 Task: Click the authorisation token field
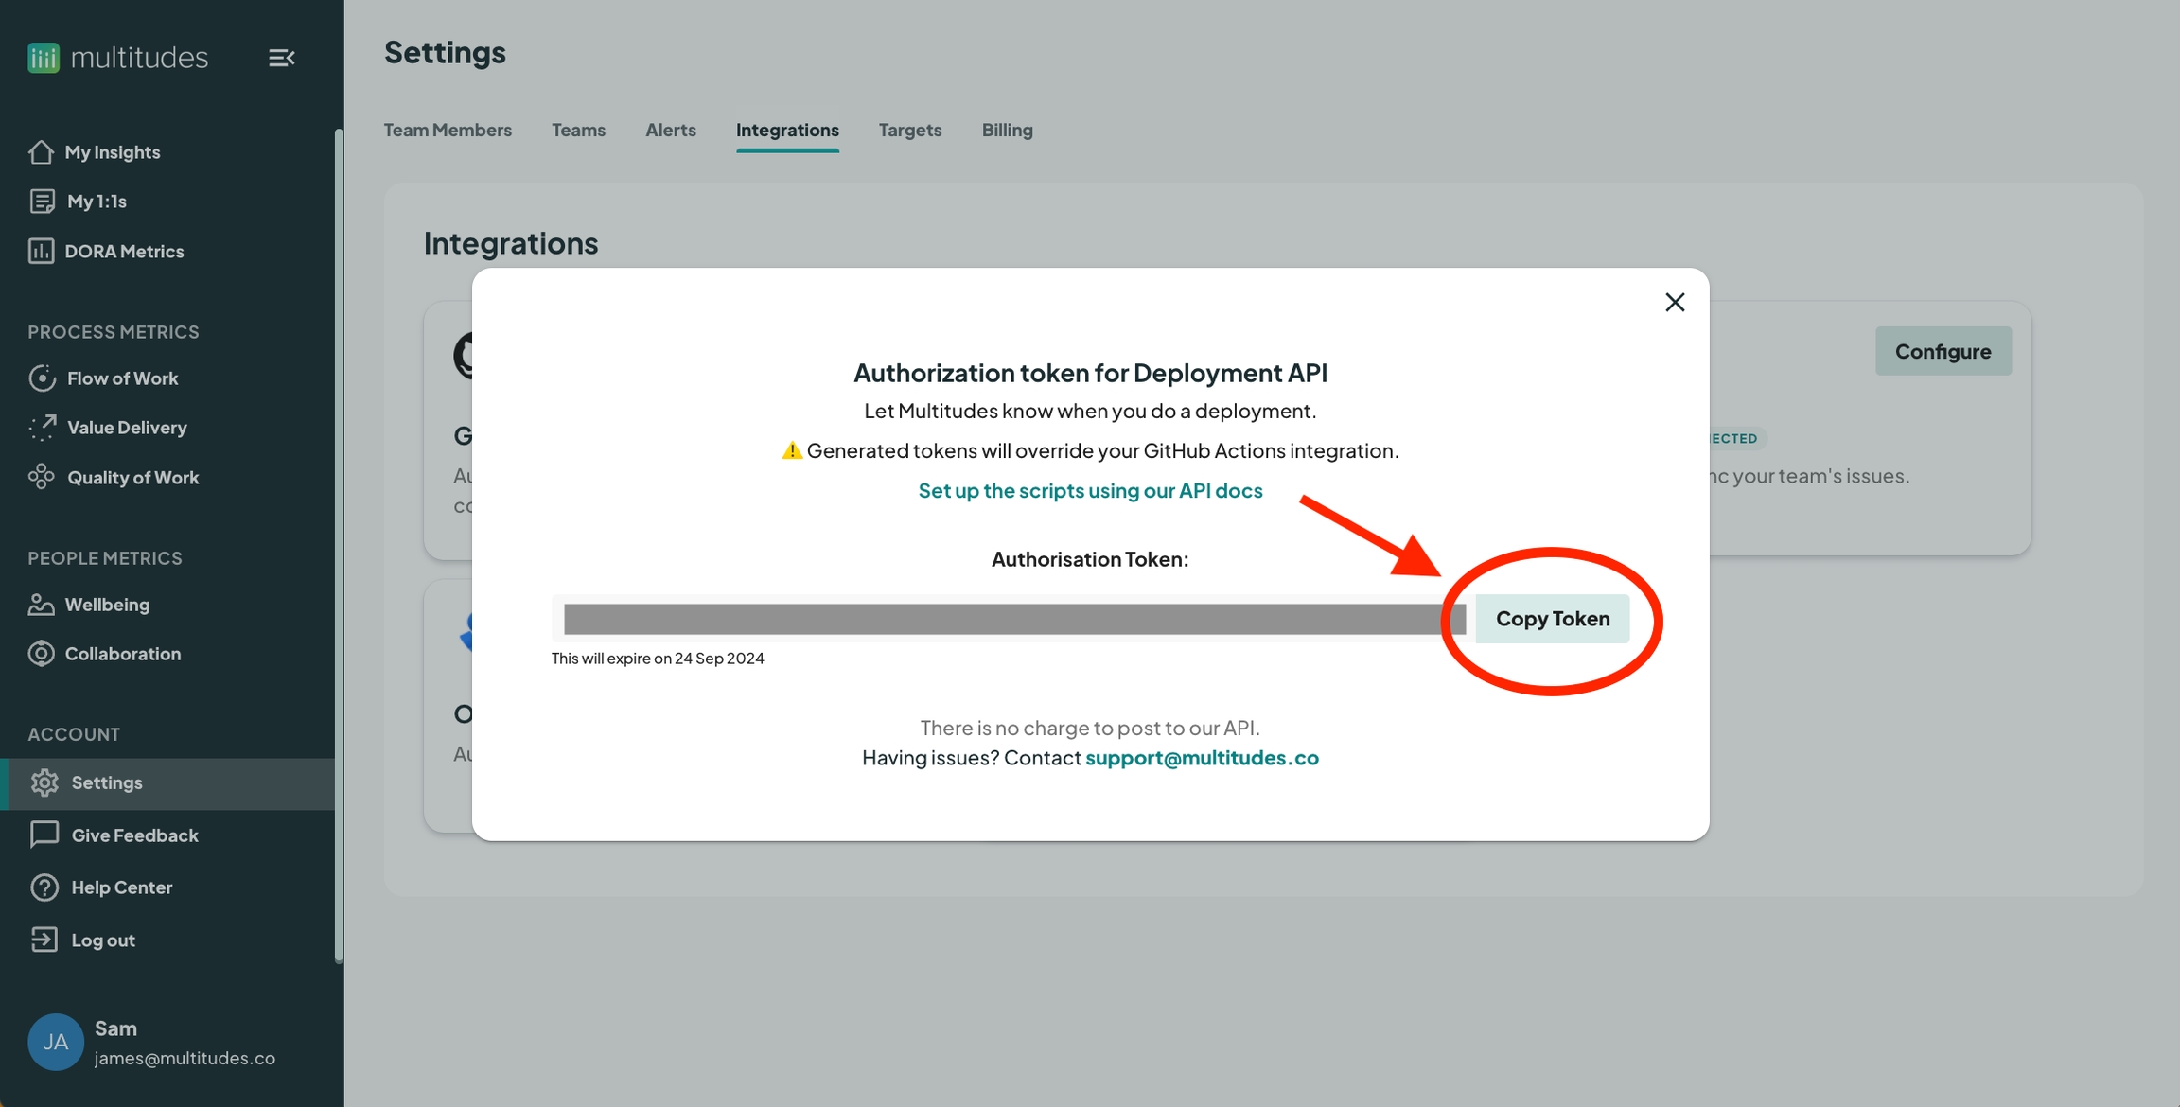click(x=1012, y=619)
